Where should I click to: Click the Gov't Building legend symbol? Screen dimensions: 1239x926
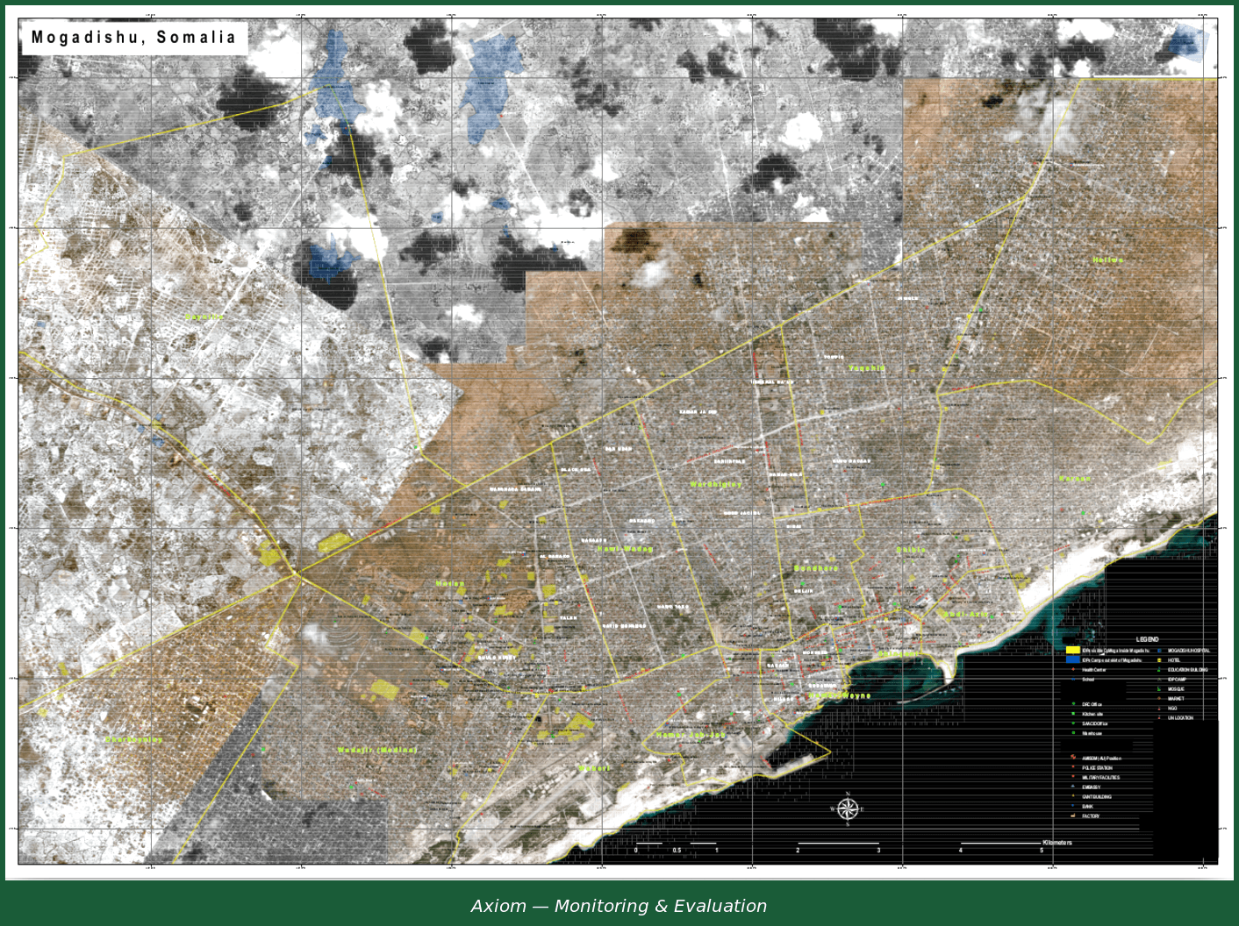(x=1073, y=796)
